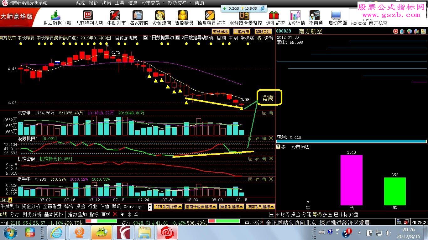
Task: Switch to the 财务分析 tab
Action: (32, 214)
